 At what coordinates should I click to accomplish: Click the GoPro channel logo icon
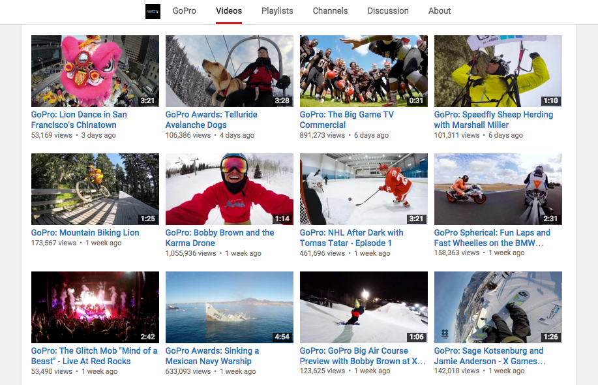pyautogui.click(x=153, y=11)
